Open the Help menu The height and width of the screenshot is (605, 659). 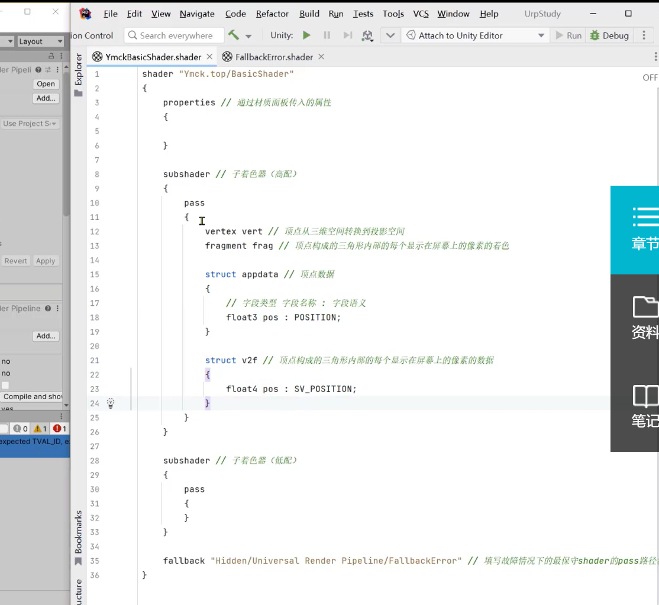[x=489, y=14]
